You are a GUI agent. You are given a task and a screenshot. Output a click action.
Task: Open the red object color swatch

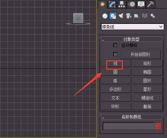158,126
